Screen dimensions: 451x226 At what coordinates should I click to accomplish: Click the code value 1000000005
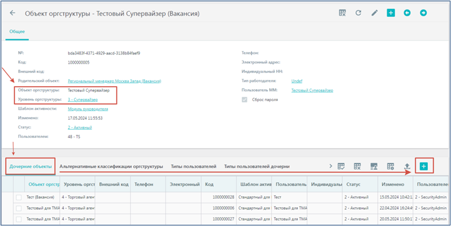click(x=79, y=62)
